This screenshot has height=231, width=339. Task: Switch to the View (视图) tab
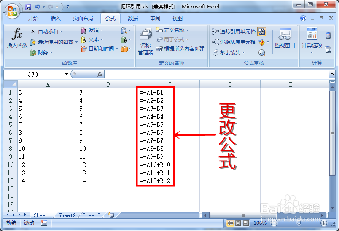(x=178, y=19)
